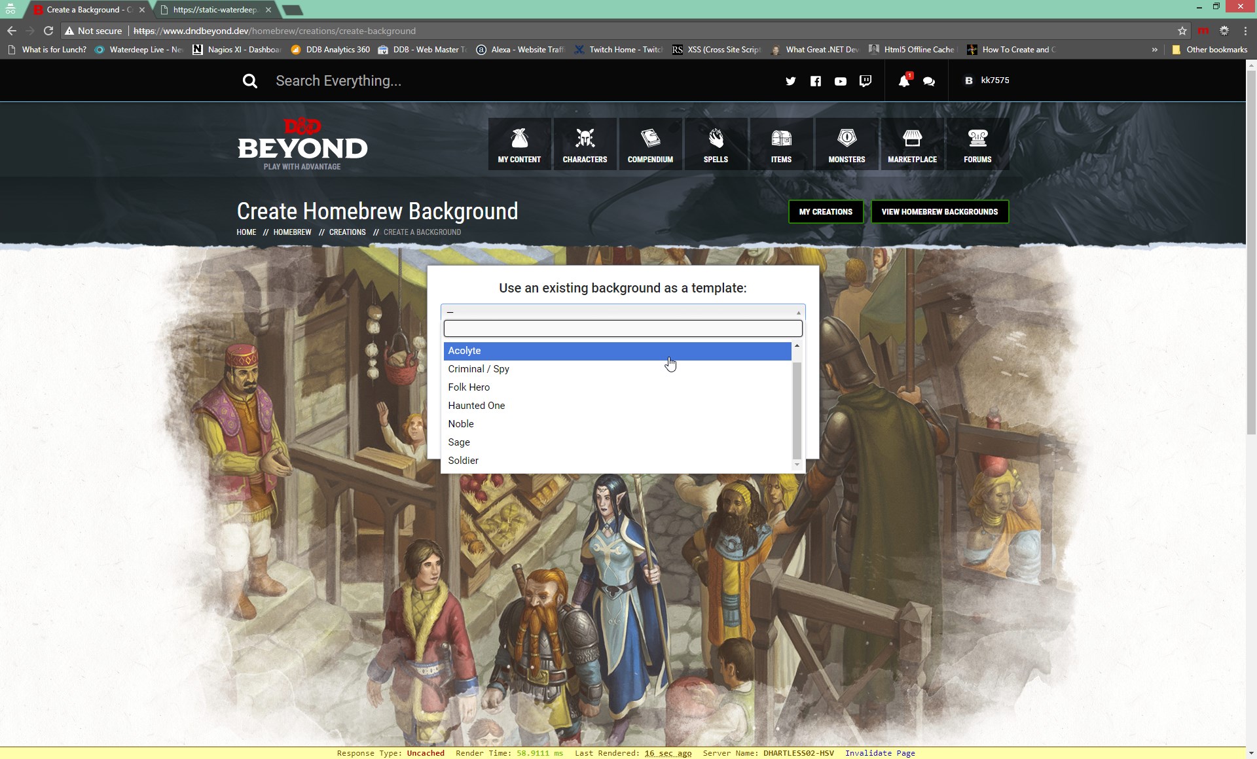
Task: Click the browser address bar URL
Action: 274,31
